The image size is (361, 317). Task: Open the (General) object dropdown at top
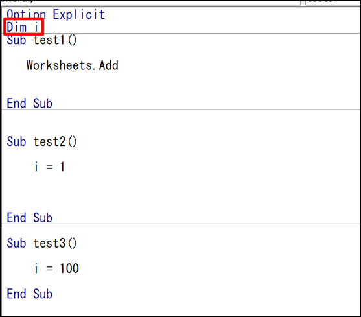(150, 2)
